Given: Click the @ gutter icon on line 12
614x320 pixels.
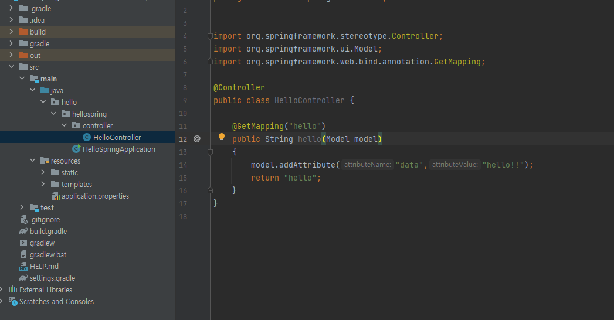Looking at the screenshot, I should (197, 139).
